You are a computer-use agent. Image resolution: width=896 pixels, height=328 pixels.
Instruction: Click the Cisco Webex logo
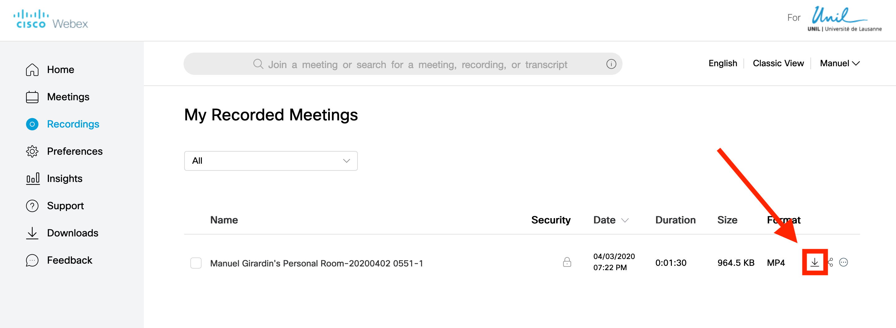(51, 19)
